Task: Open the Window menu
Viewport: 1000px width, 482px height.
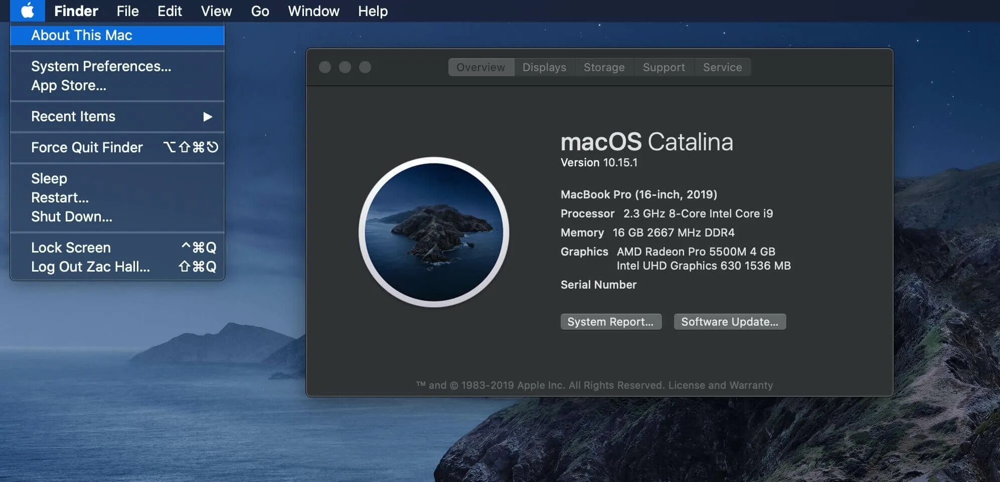Action: pos(314,11)
